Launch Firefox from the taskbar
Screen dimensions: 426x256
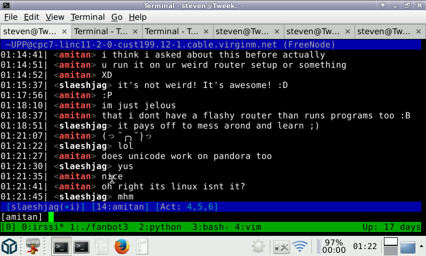pos(122,246)
